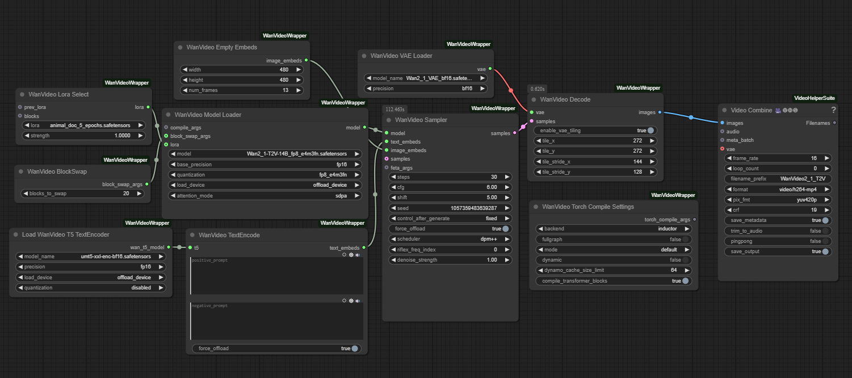Enable the pingpong option in Video Combine

[x=825, y=241]
